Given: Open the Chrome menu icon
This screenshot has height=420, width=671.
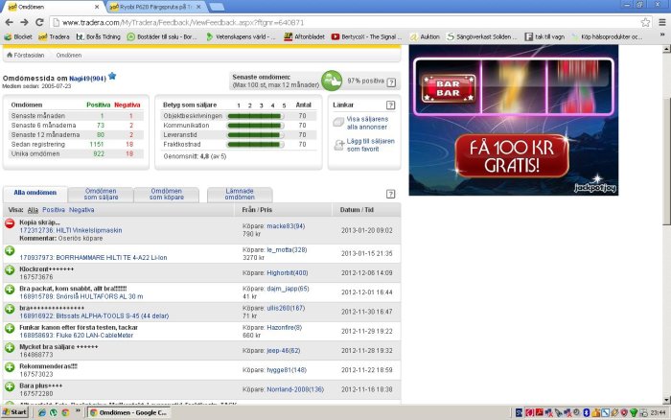Looking at the screenshot, I should pyautogui.click(x=662, y=22).
